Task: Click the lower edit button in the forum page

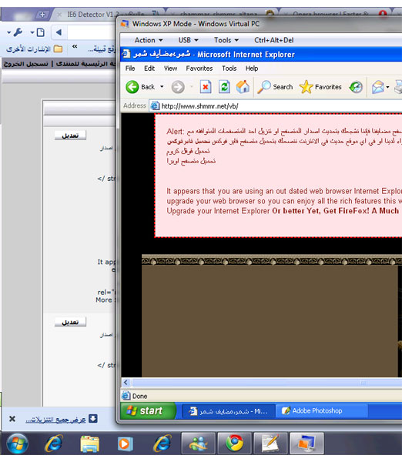Action: pos(70,322)
